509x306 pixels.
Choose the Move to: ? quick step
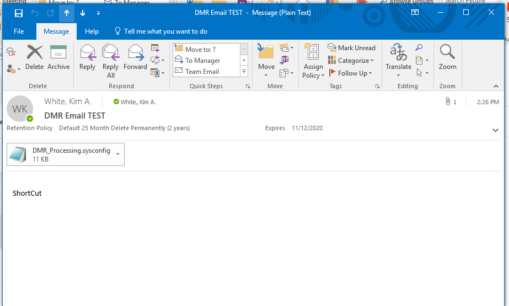207,49
